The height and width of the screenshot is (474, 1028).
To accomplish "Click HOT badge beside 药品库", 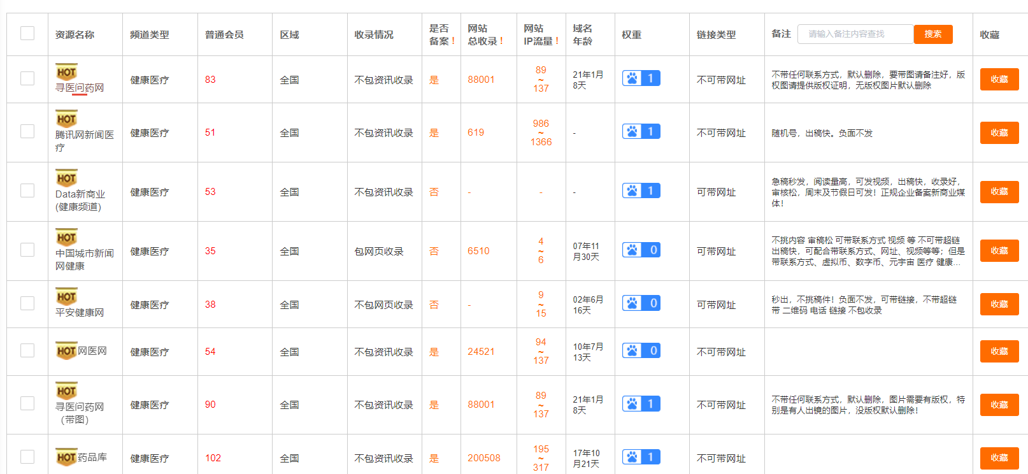I will [x=66, y=457].
